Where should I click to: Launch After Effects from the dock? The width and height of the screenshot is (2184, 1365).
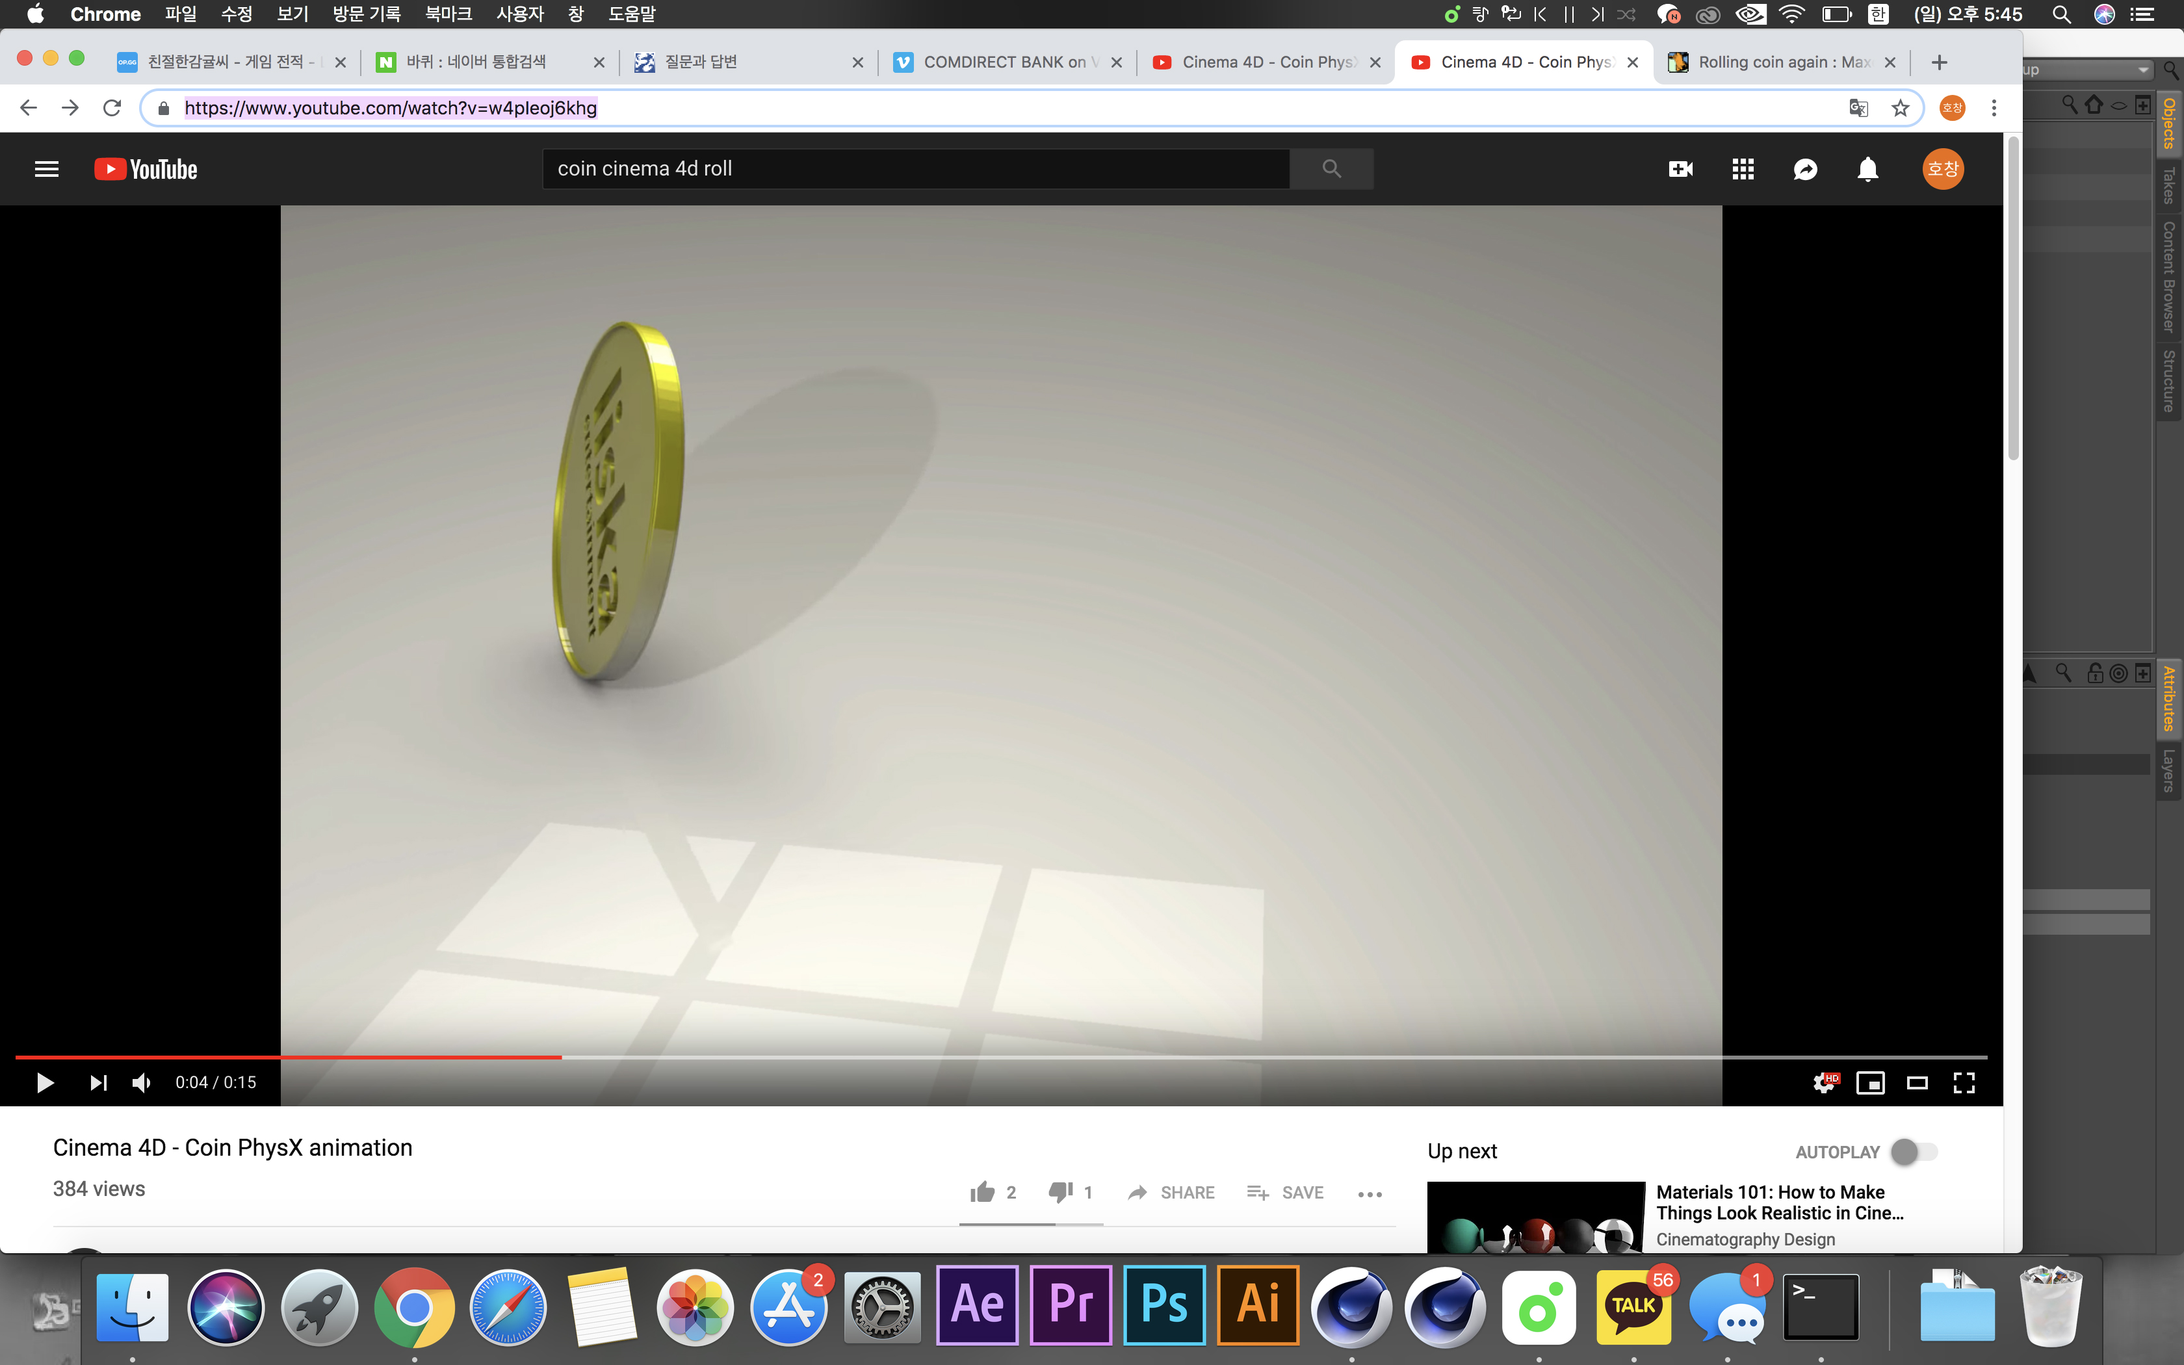978,1305
